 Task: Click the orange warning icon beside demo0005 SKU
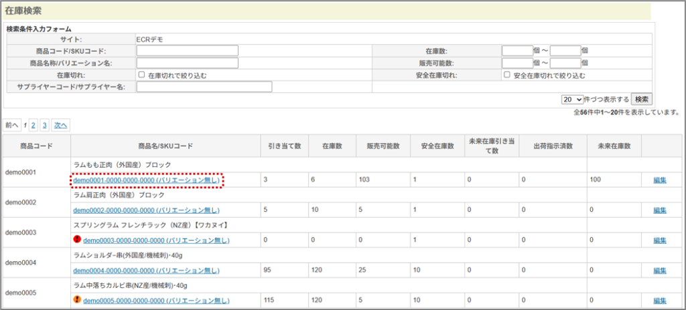coord(77,300)
